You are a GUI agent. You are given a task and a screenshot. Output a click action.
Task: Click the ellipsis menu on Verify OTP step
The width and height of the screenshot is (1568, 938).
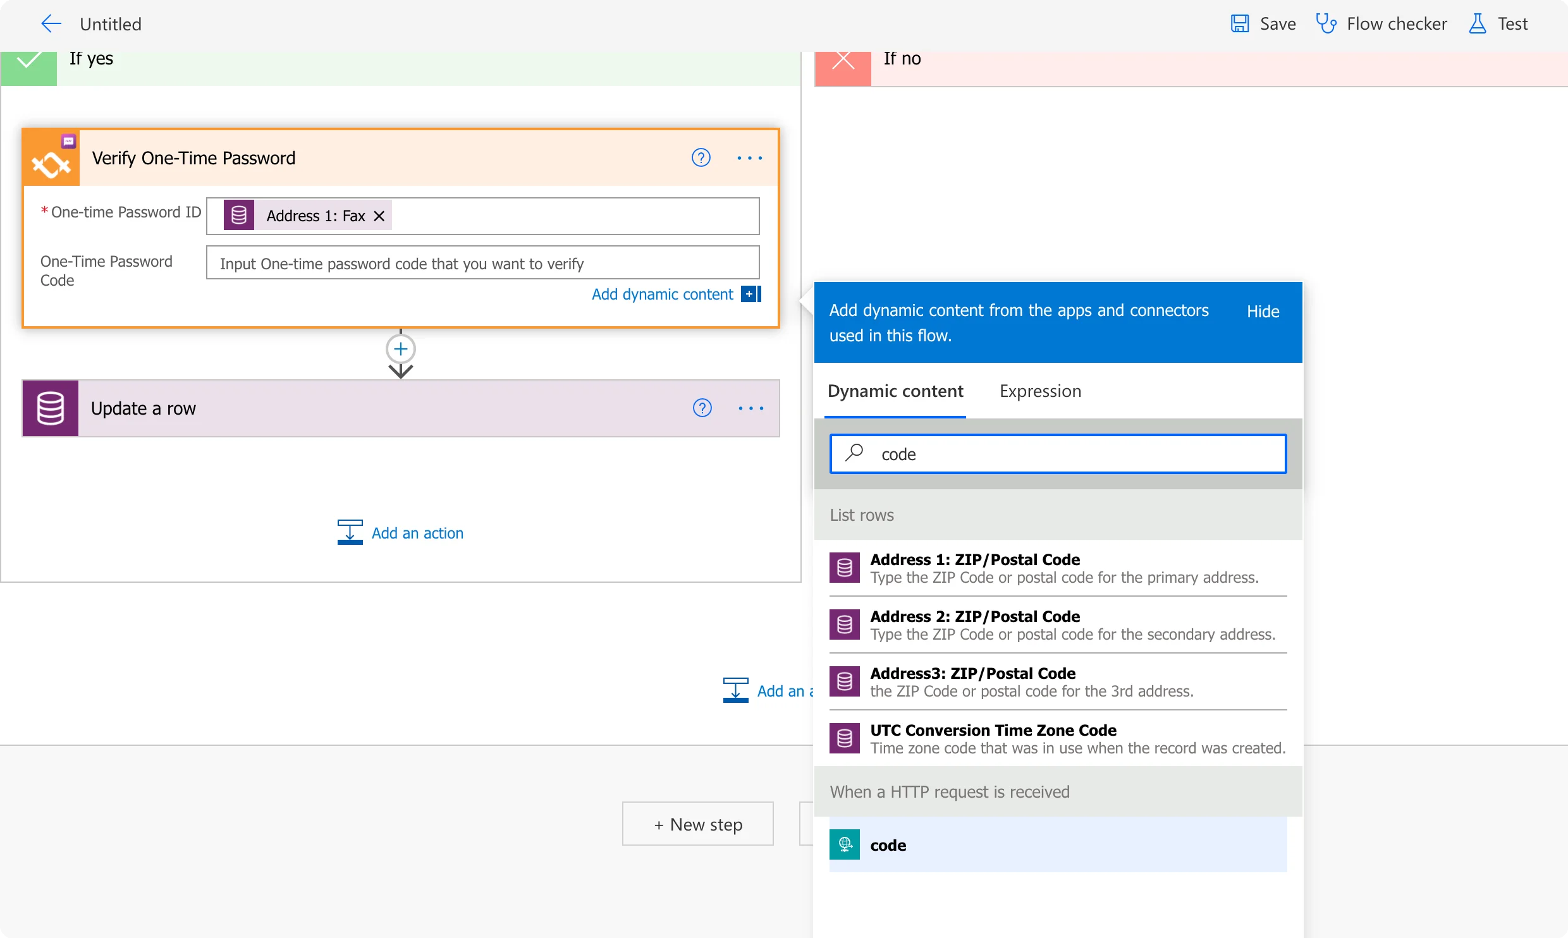749,157
